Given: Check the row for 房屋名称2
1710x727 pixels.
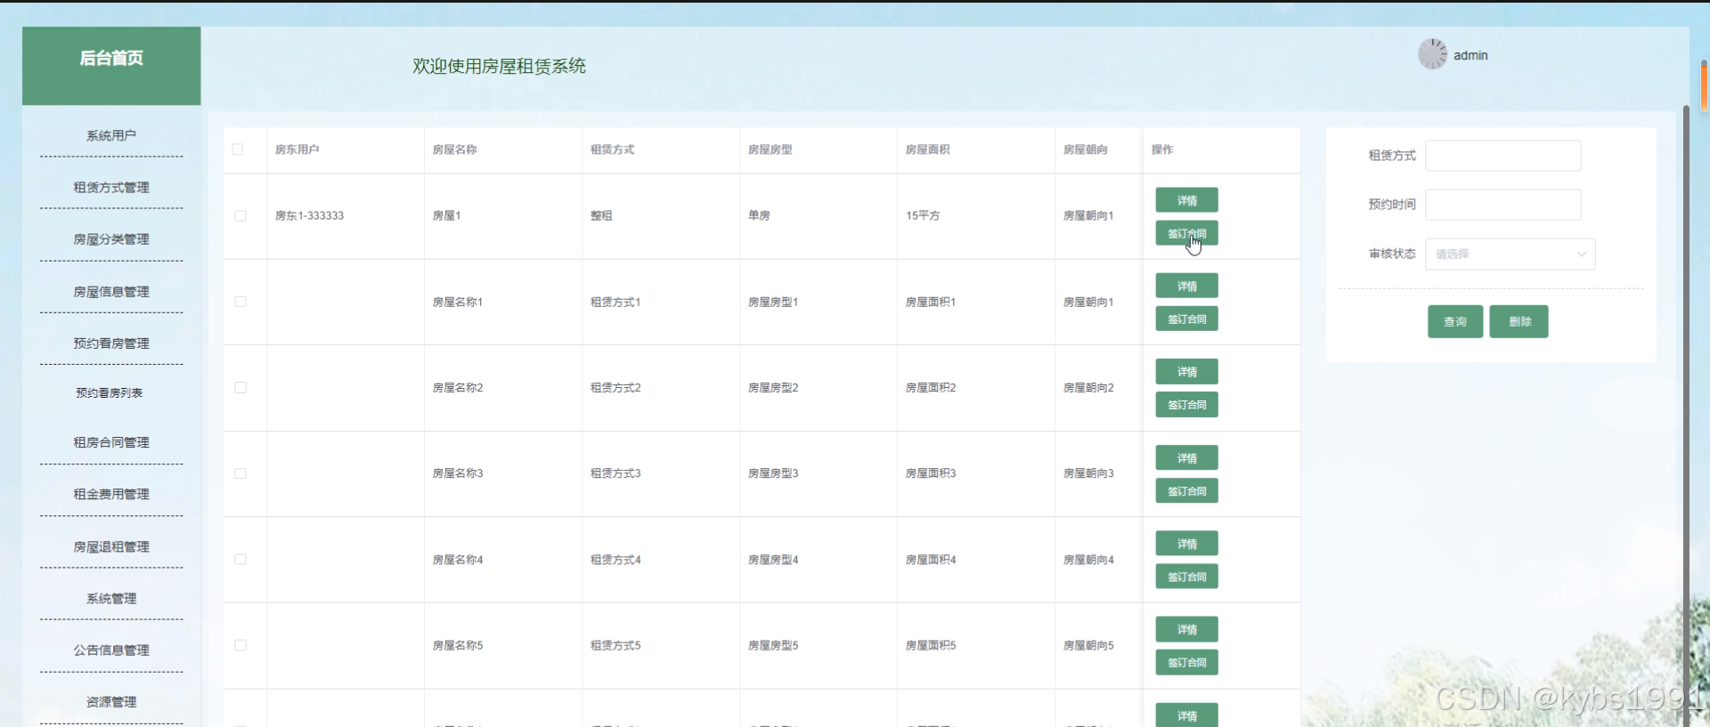Looking at the screenshot, I should (240, 387).
